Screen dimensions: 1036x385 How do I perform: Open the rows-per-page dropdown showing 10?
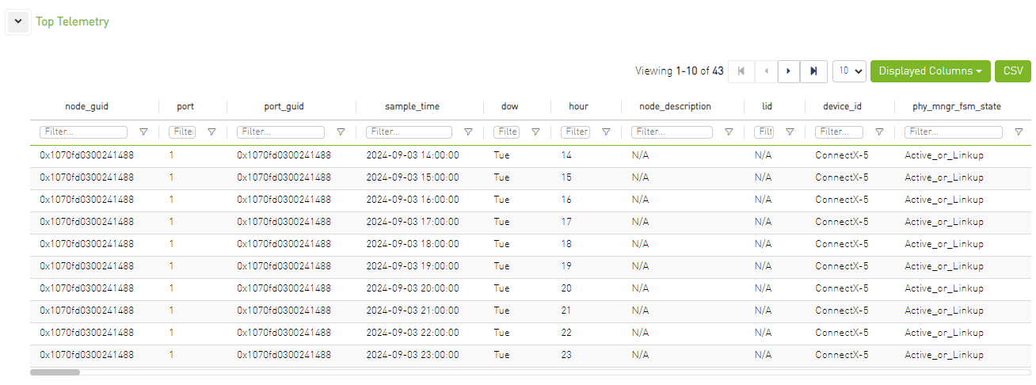tap(849, 71)
